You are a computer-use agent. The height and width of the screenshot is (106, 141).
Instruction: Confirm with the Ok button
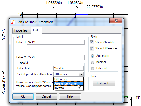coord(23,96)
